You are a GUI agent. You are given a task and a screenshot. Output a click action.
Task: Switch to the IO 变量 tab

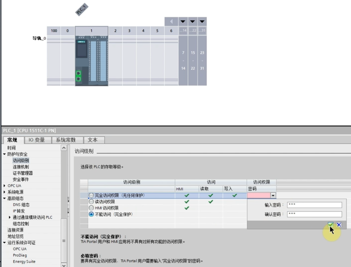[x=37, y=140]
